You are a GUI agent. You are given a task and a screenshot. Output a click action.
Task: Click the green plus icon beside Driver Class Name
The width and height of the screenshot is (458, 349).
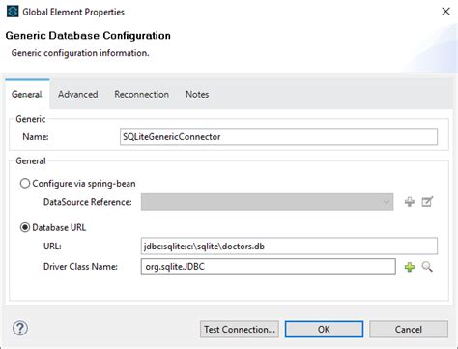coord(410,267)
